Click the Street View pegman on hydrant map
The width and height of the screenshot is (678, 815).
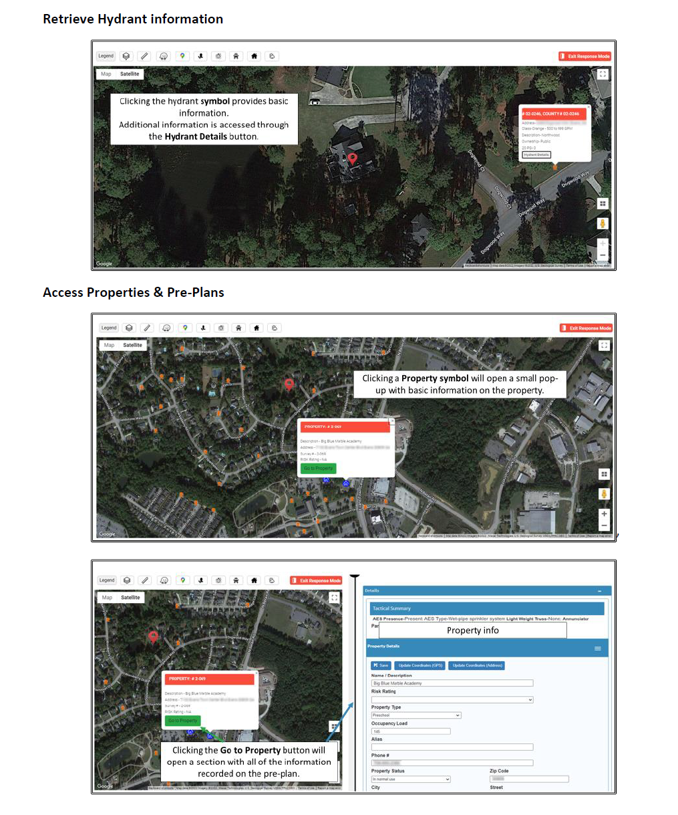coord(603,223)
